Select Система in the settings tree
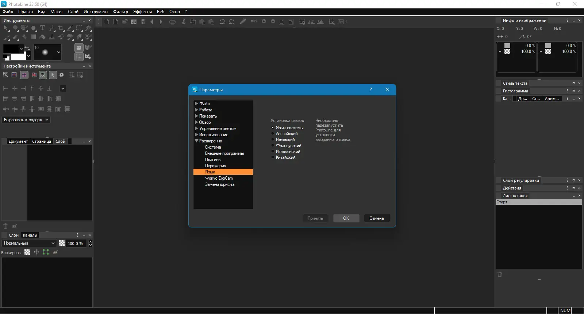Viewport: 584px width, 314px height. (213, 147)
